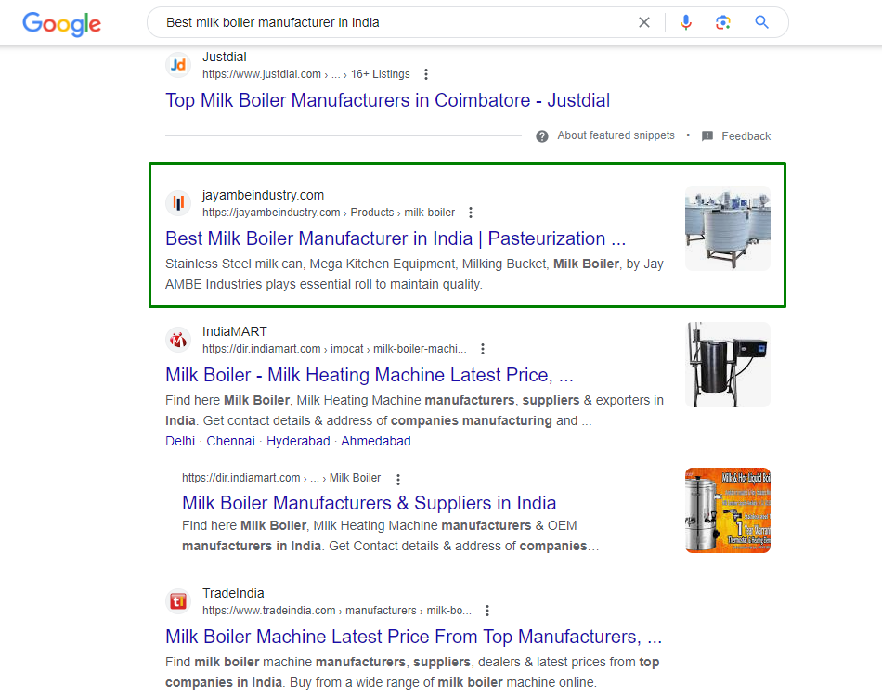
Task: Open Milk Boiler - Milk Heating Machine link
Action: click(369, 375)
